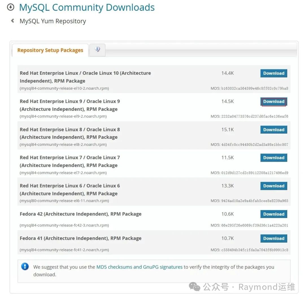305x299 pixels.
Task: Select the Repository Setup Packages tab
Action: (x=50, y=50)
